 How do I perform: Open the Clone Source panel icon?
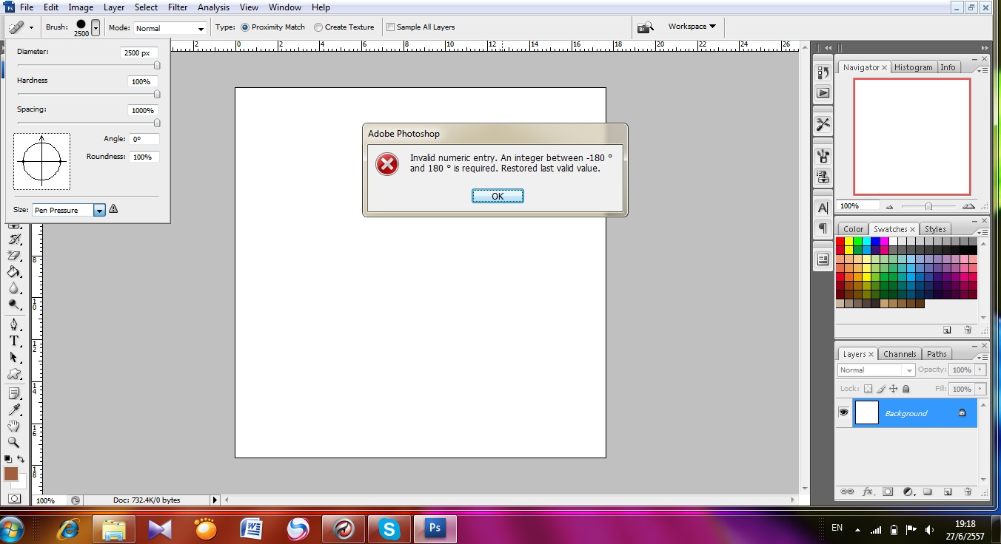823,177
